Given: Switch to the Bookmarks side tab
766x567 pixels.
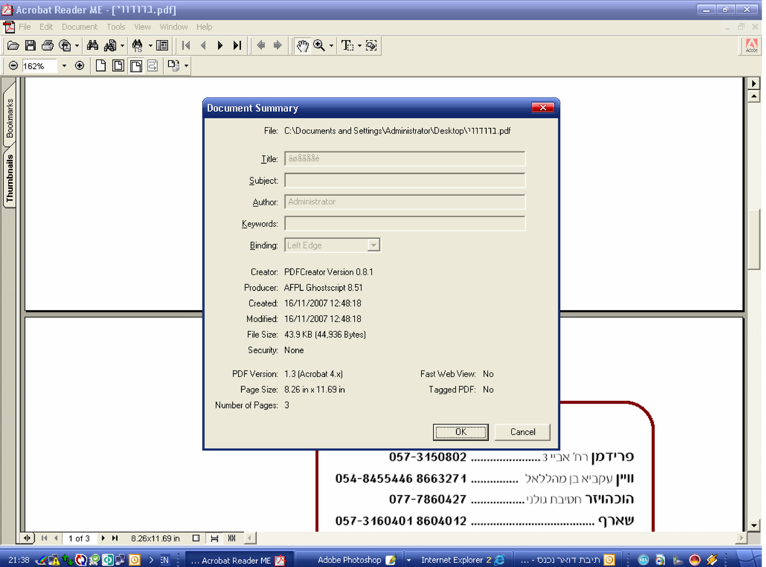Looking at the screenshot, I should 10,118.
